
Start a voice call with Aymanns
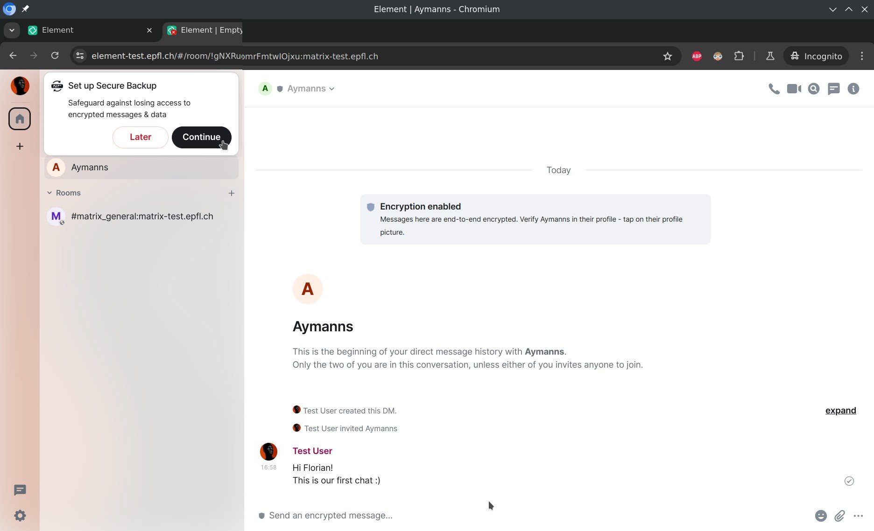point(774,89)
